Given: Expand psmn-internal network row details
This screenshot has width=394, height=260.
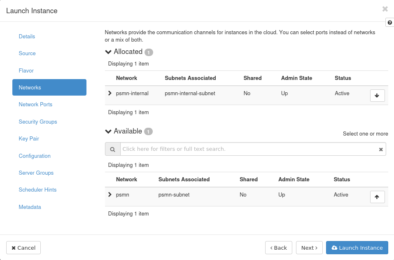Looking at the screenshot, I should (110, 94).
